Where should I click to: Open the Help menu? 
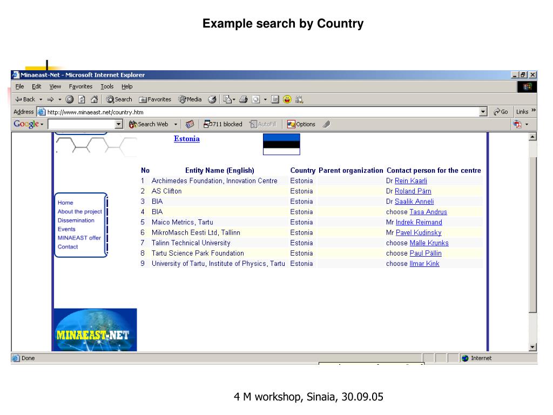coord(127,86)
